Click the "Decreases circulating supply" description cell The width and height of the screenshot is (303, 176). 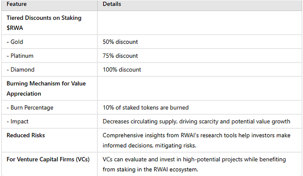196,121
